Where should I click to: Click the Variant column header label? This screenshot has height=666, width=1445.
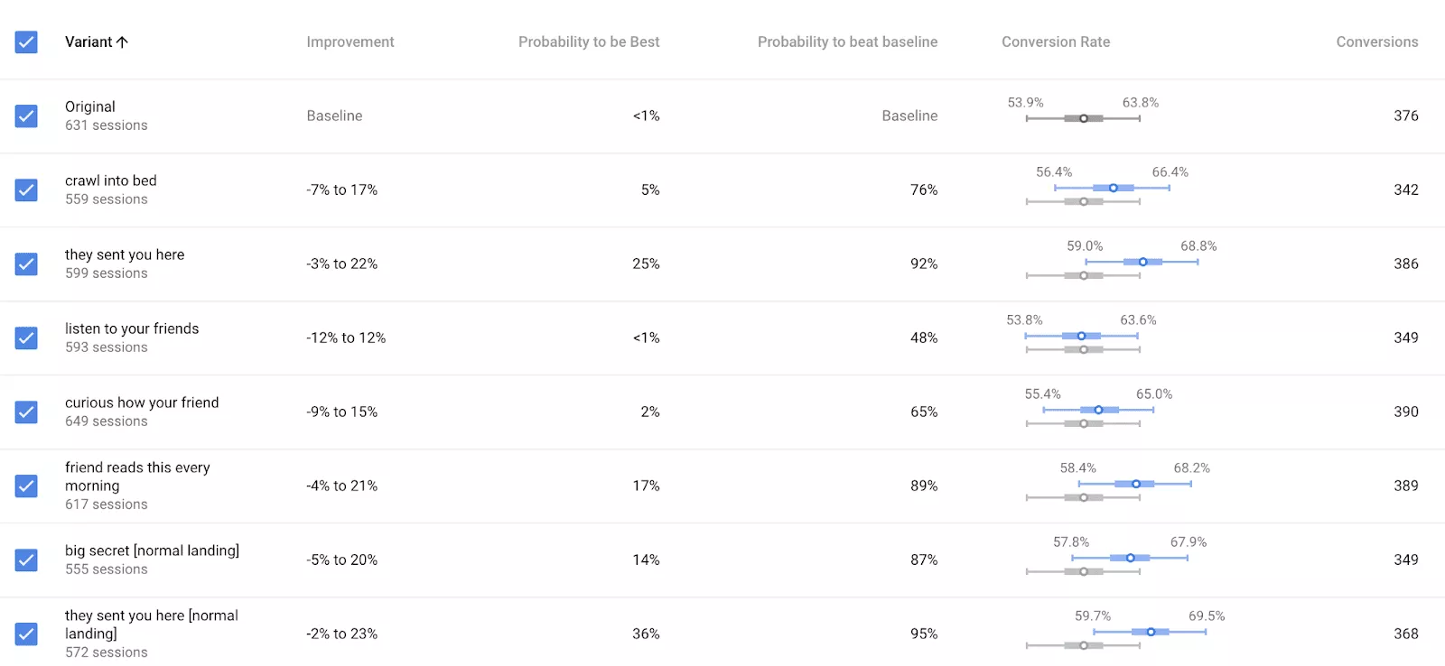89,42
